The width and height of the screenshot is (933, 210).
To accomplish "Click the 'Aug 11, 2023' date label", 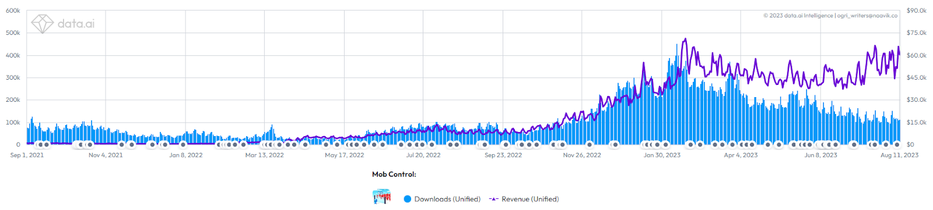I will pyautogui.click(x=899, y=155).
